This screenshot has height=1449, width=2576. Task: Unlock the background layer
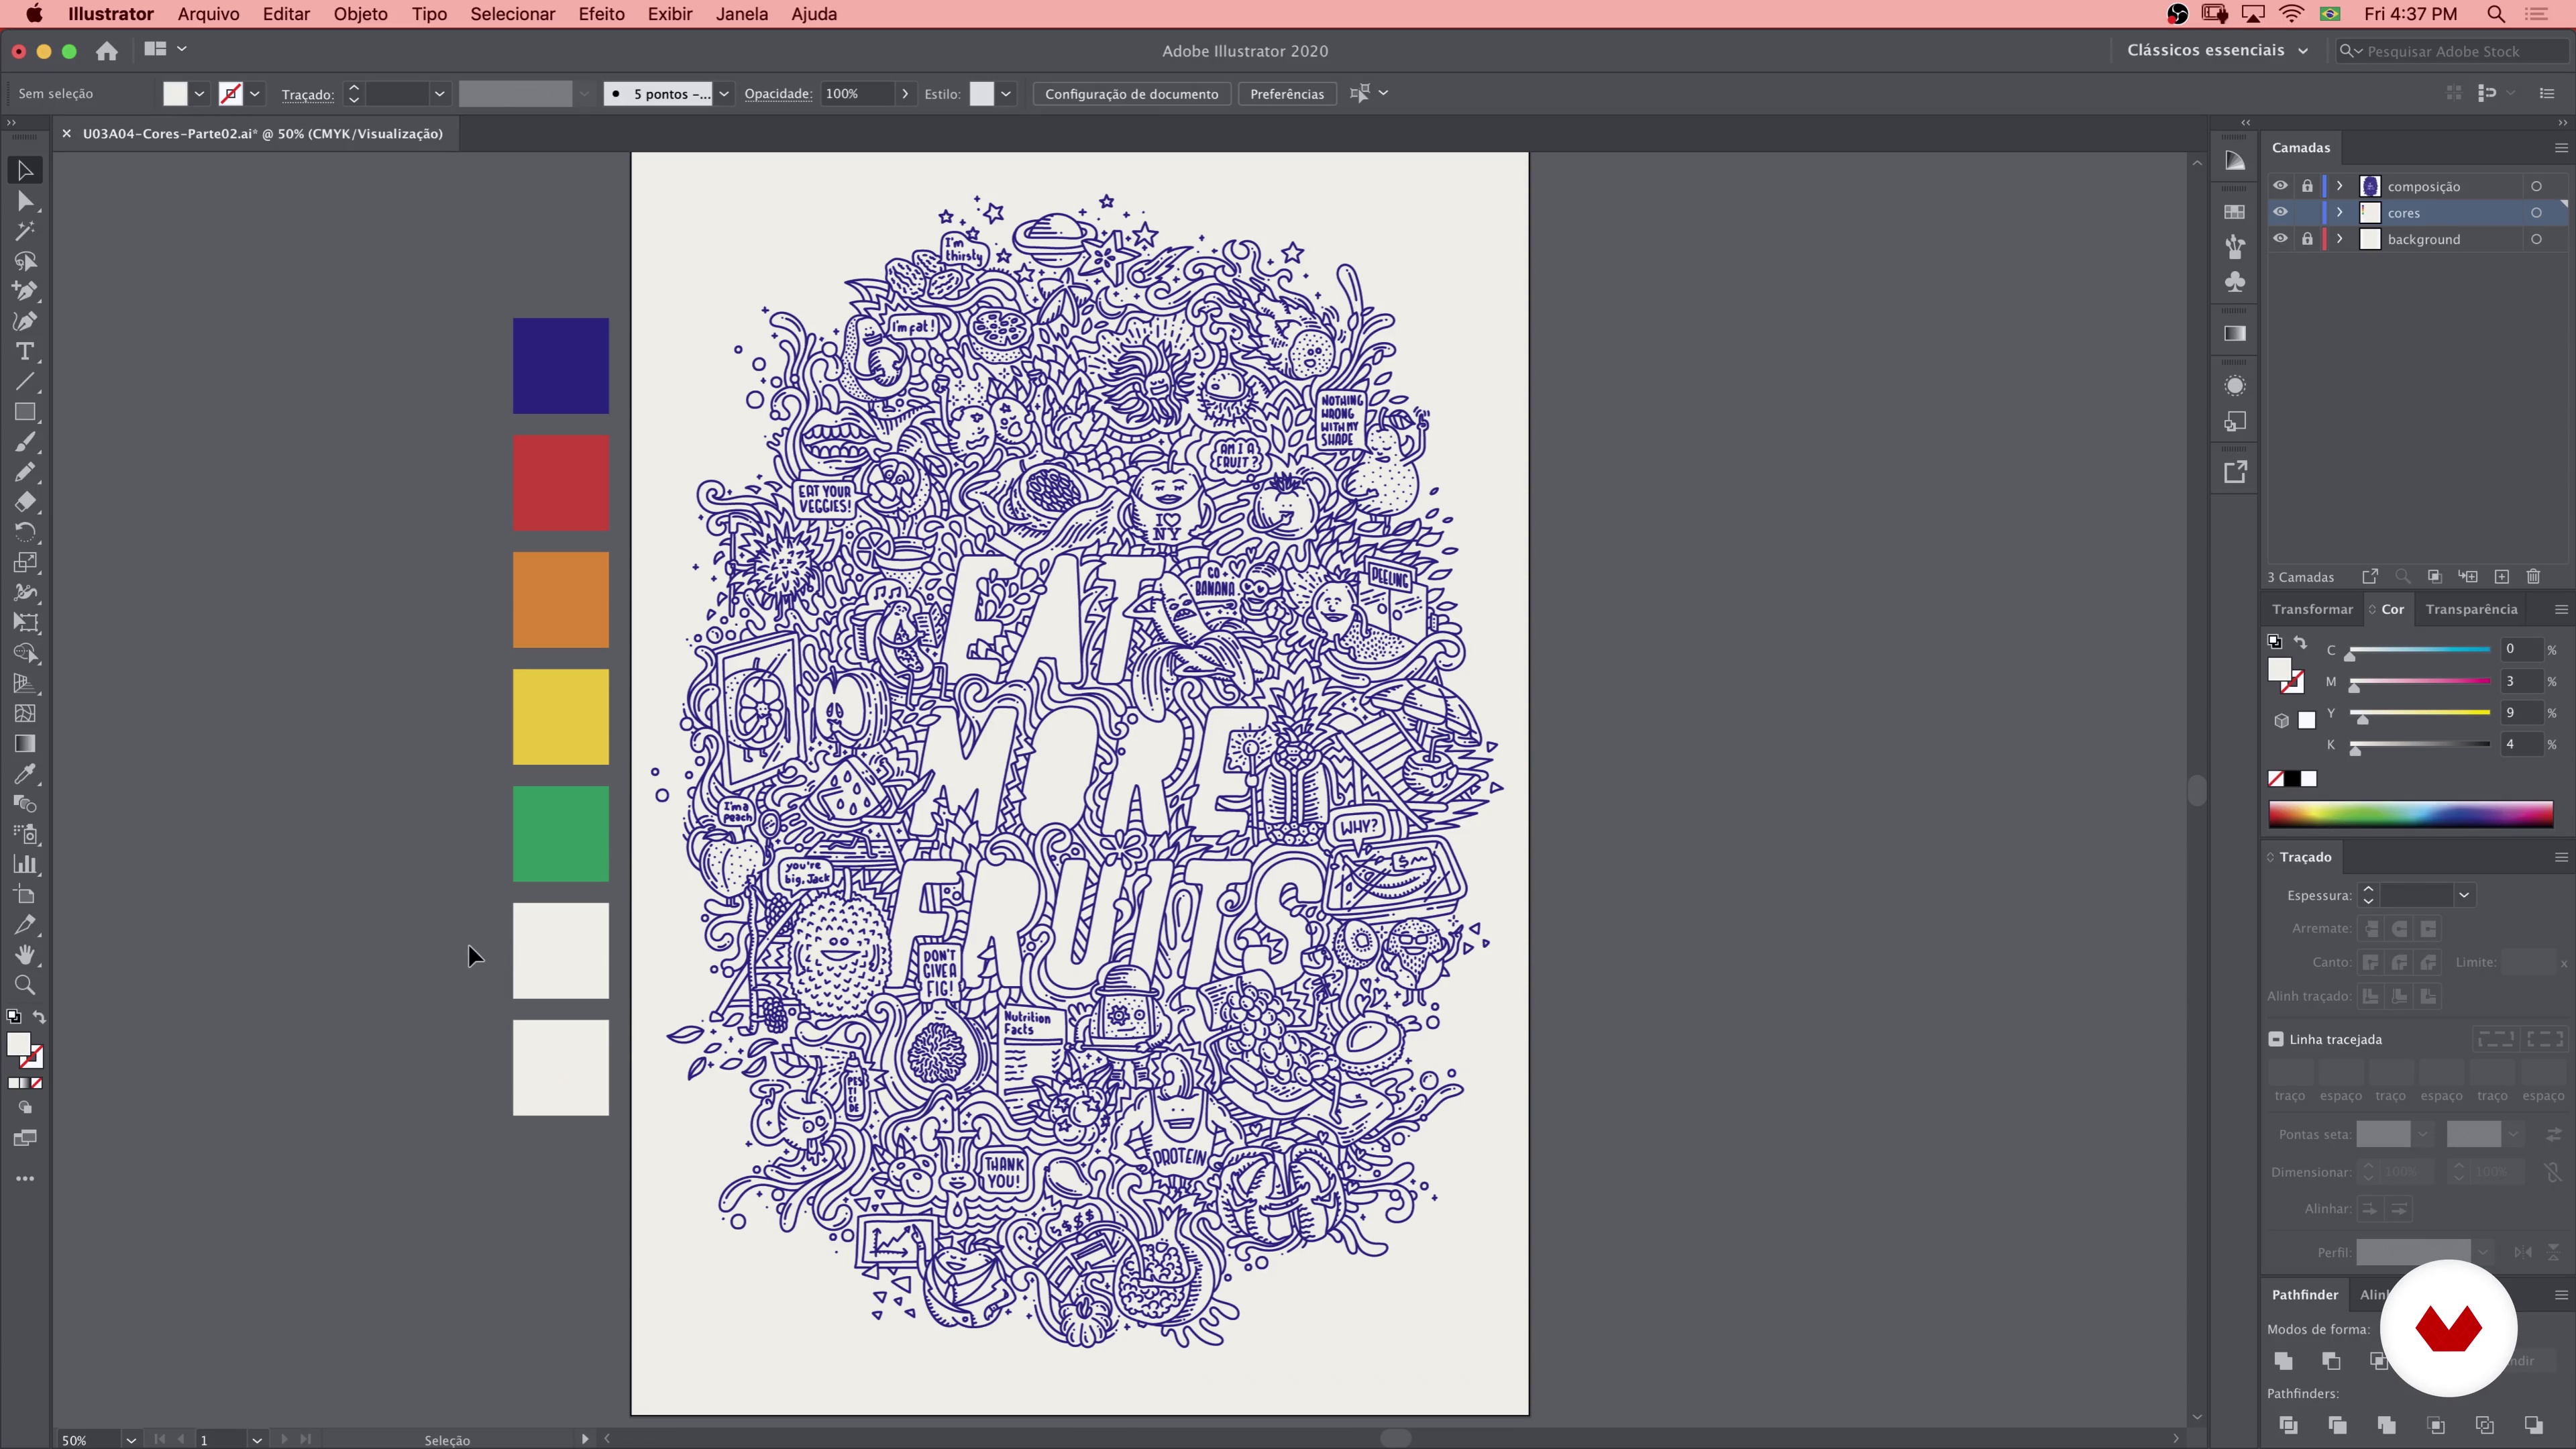point(2307,239)
